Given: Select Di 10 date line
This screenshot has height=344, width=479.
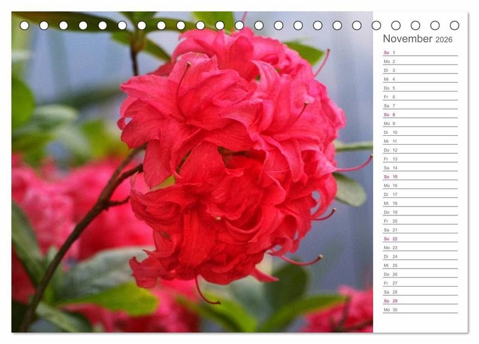Looking at the screenshot, I should point(420,132).
